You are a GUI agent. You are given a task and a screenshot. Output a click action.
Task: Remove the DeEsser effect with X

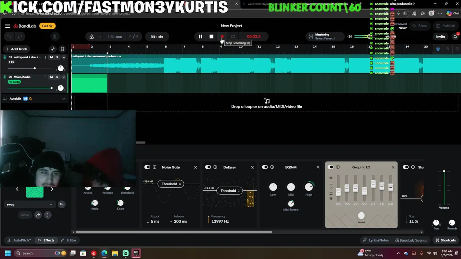(x=252, y=167)
